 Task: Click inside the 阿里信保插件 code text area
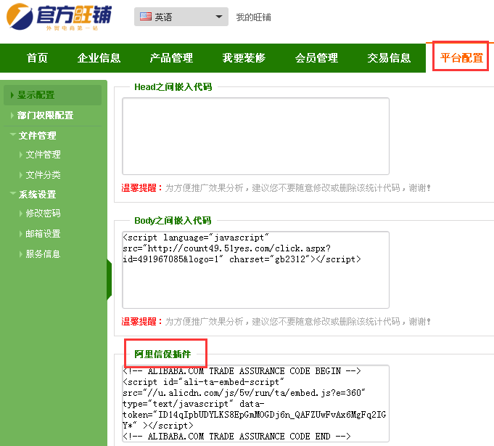click(x=255, y=404)
